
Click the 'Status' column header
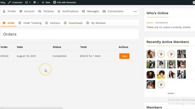(57, 47)
